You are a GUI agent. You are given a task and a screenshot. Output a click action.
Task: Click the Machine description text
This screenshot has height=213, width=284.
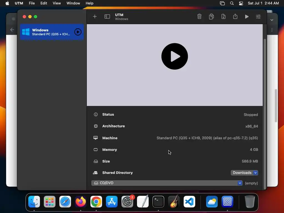point(207,138)
